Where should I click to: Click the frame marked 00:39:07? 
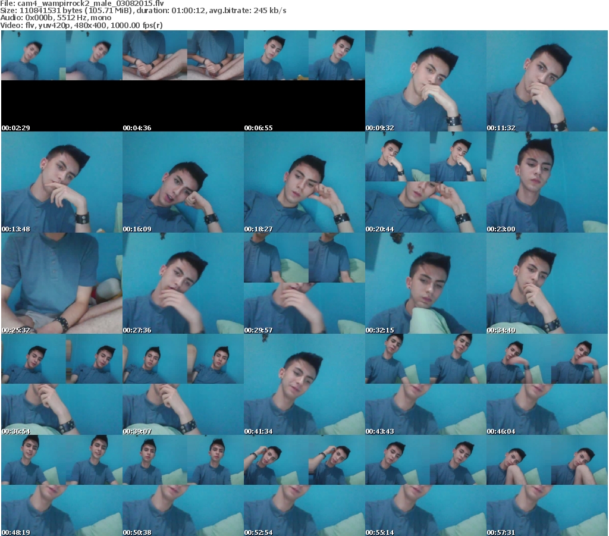tap(183, 384)
